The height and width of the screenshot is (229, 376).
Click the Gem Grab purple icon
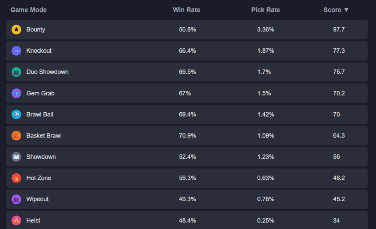coord(16,93)
